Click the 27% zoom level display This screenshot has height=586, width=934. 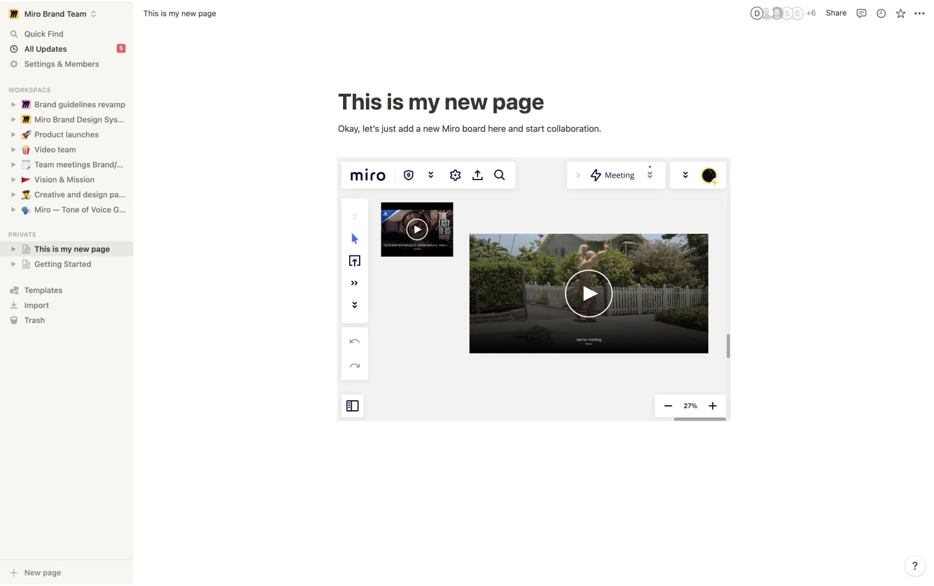click(690, 406)
